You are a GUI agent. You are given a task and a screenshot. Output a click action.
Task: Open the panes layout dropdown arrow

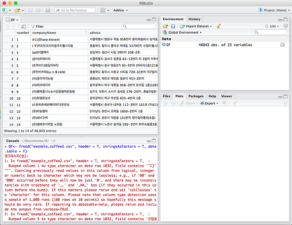pyautogui.click(x=108, y=11)
